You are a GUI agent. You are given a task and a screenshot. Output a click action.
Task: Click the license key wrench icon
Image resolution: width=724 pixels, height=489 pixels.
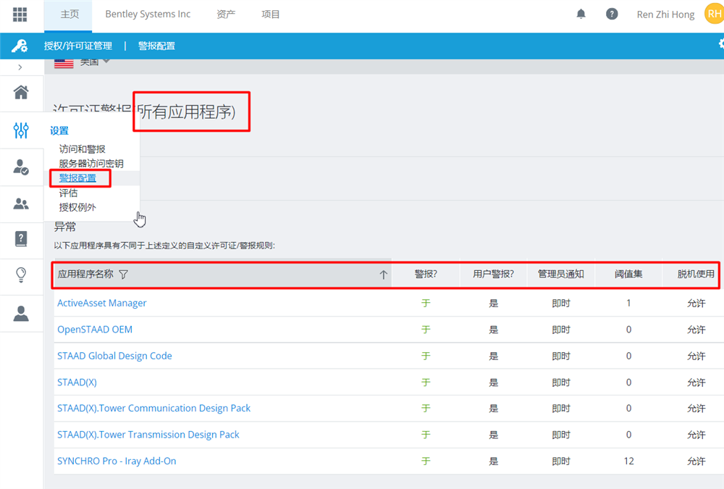click(20, 46)
